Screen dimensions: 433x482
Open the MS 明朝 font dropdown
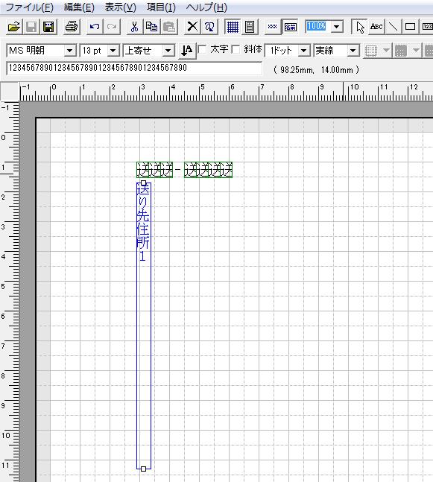pos(70,51)
